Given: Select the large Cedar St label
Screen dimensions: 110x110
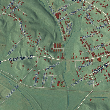Looking at the screenshot, I should coord(101,68).
